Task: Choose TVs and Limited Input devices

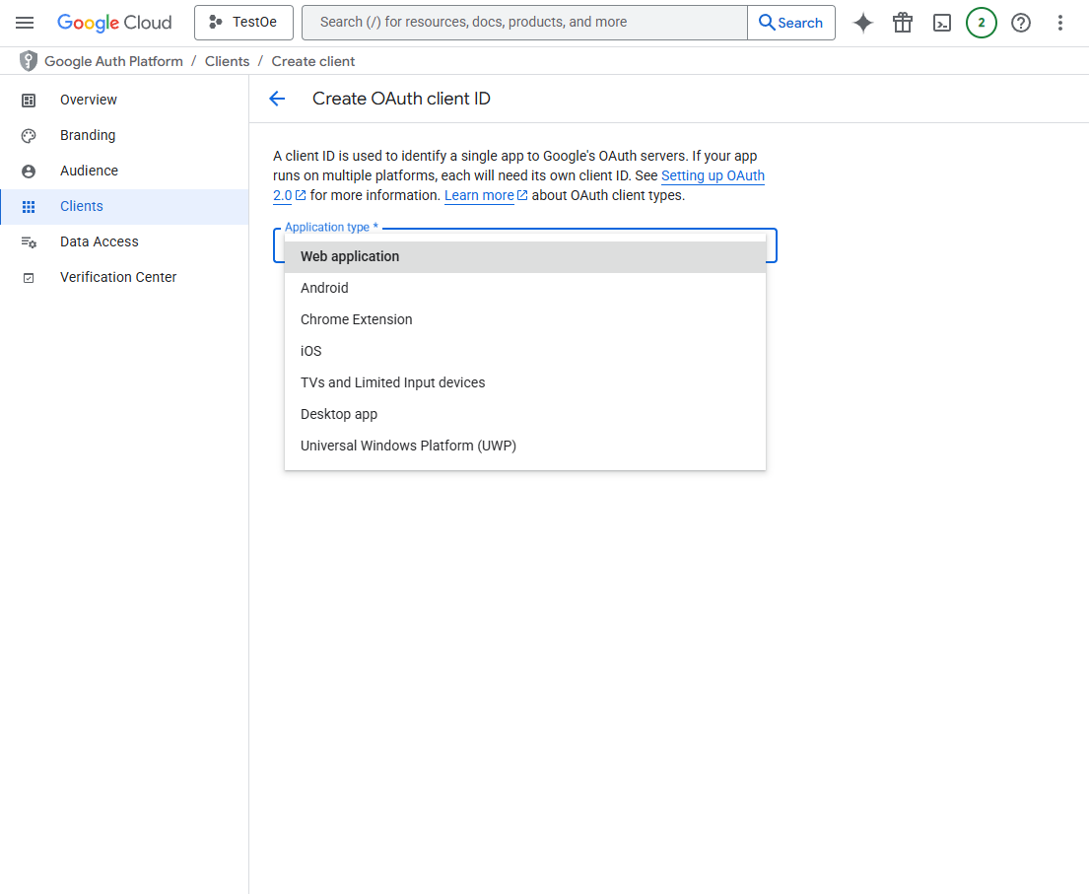Action: pyautogui.click(x=525, y=382)
